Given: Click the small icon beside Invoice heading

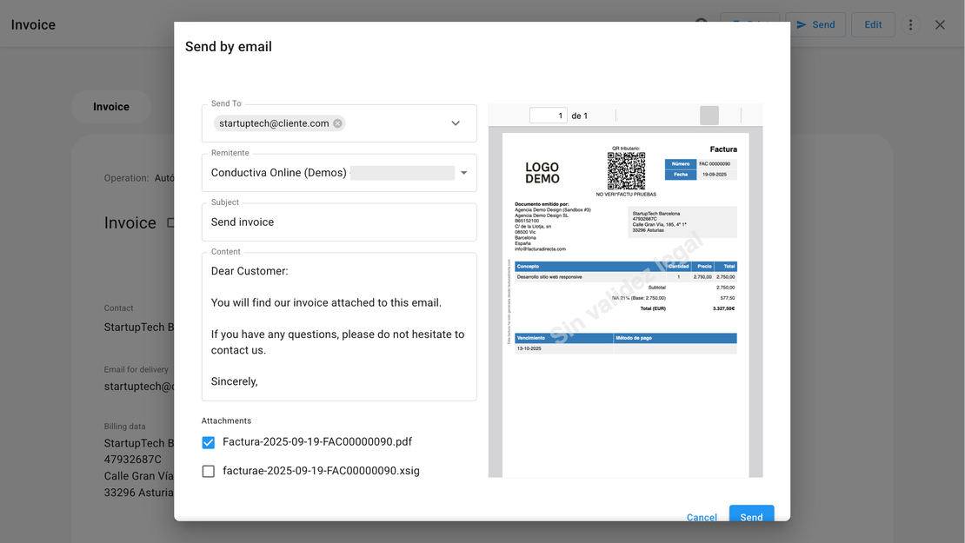Looking at the screenshot, I should click(170, 223).
